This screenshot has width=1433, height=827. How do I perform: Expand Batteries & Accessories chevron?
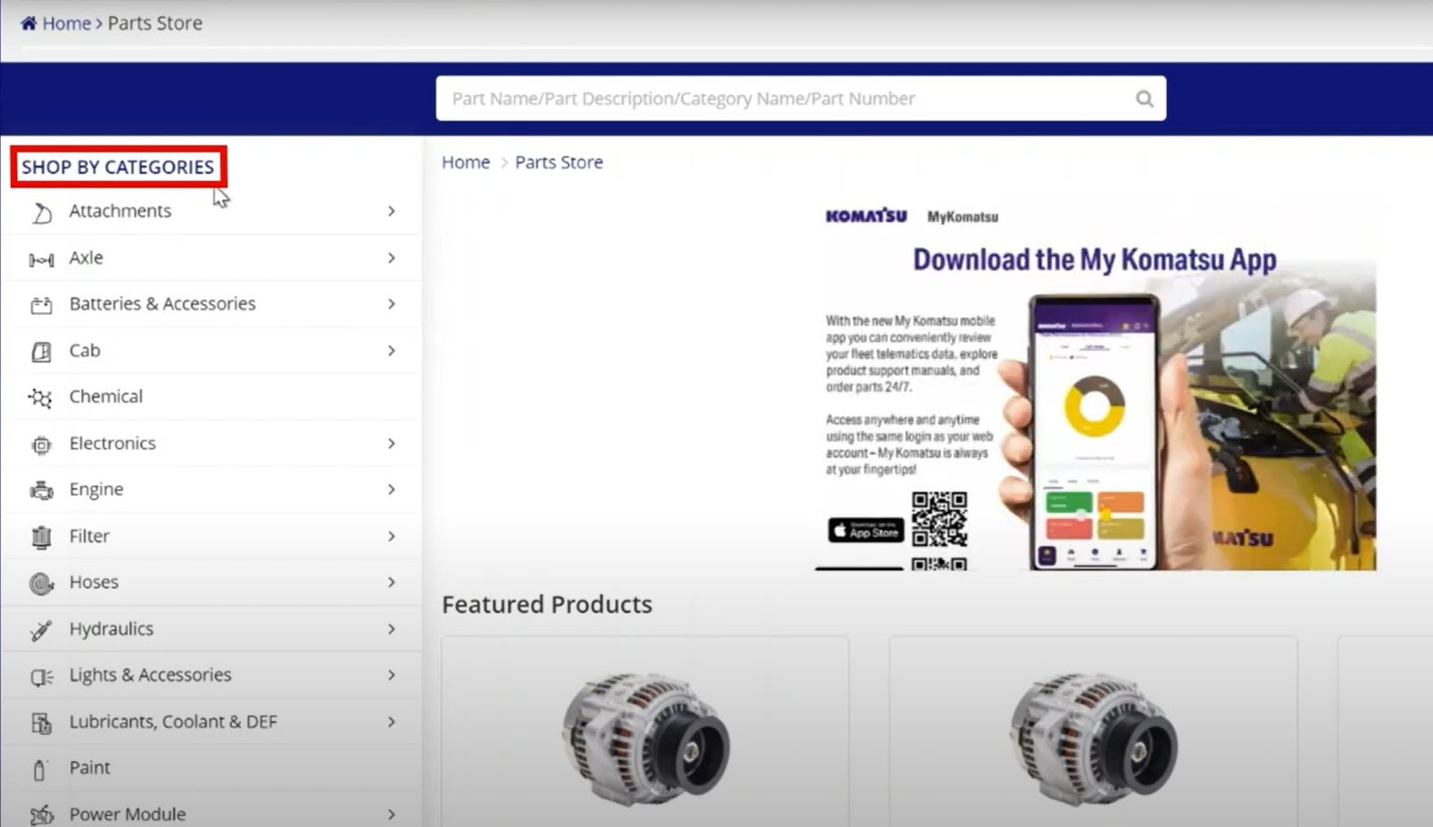pyautogui.click(x=392, y=304)
